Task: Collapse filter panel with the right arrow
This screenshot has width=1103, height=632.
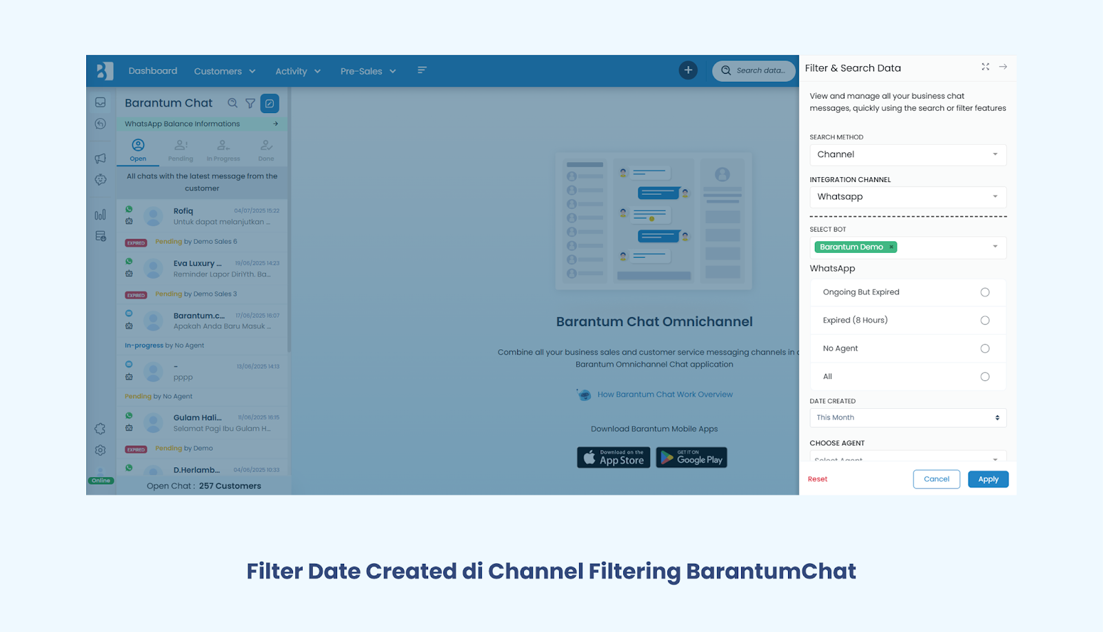Action: (x=1003, y=67)
